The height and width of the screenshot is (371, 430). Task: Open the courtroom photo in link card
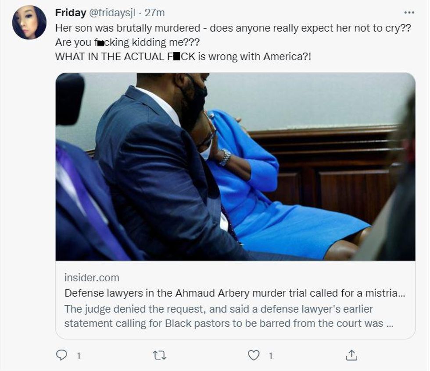click(235, 166)
